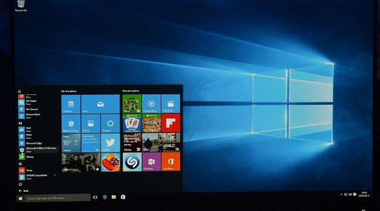Open the Twitter tile
The height and width of the screenshot is (211, 380).
[110, 143]
